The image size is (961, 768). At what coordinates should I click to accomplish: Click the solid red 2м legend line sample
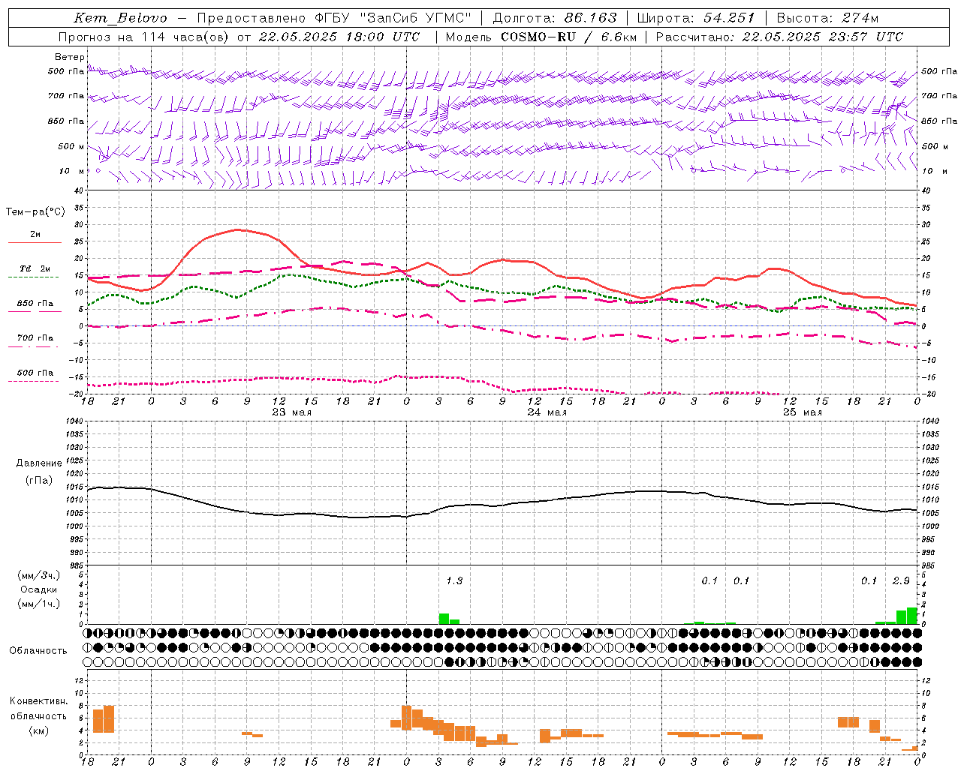35,242
